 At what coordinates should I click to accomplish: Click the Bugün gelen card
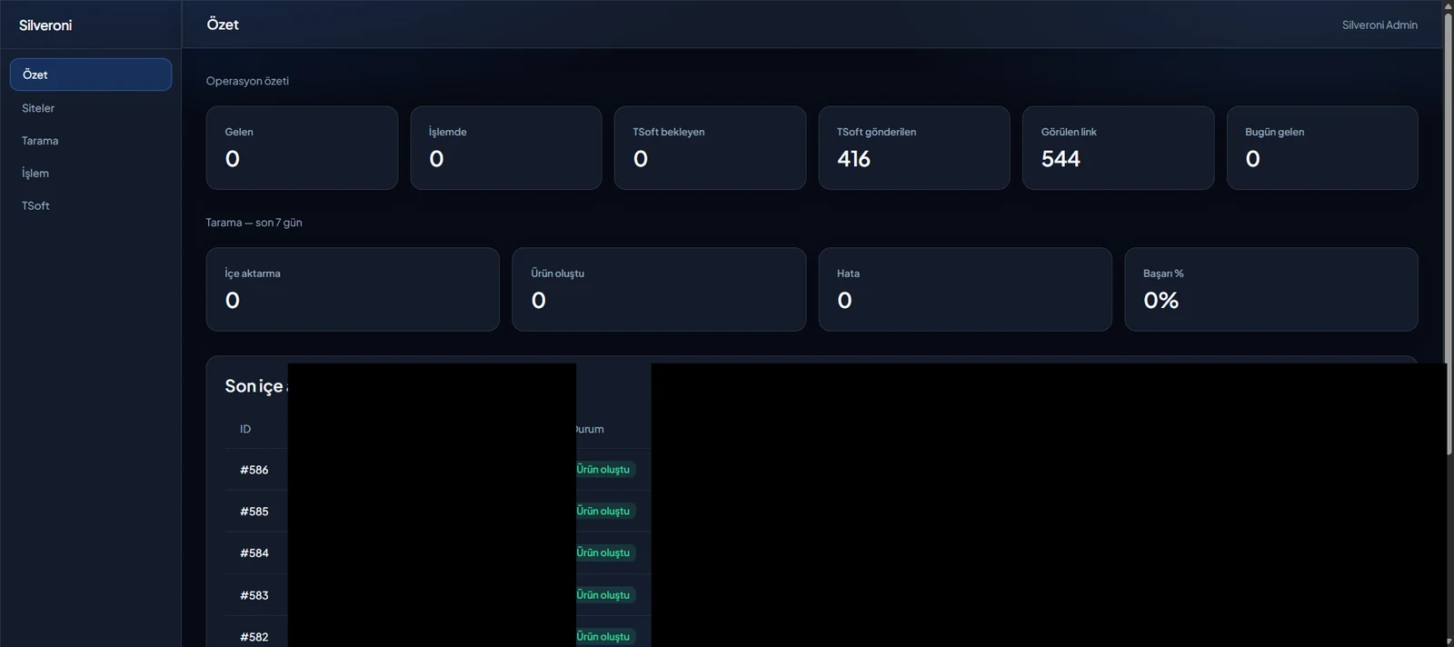coord(1322,148)
